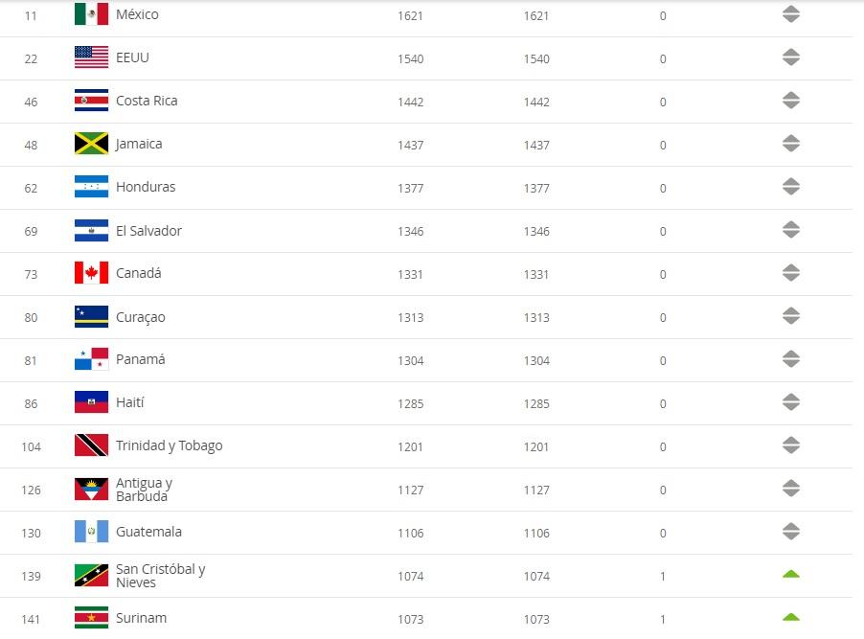Click the México flag icon
This screenshot has width=864, height=639.
tap(91, 14)
